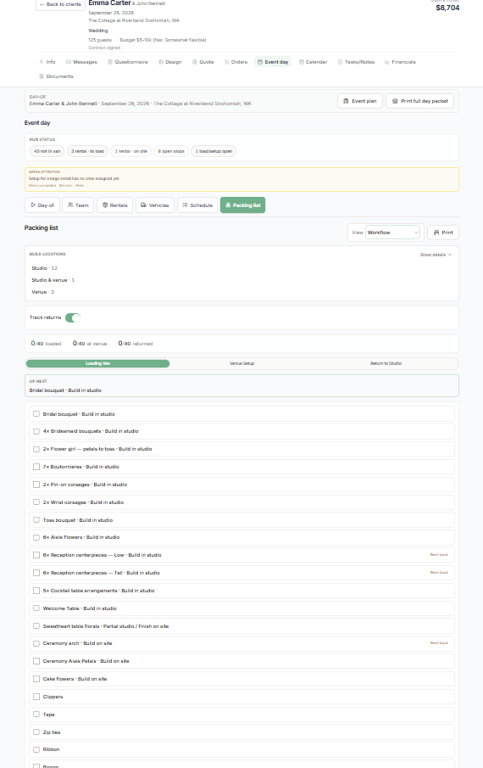The image size is (483, 768).
Task: Check the 2x Wrist corsages item
Action: tap(36, 502)
